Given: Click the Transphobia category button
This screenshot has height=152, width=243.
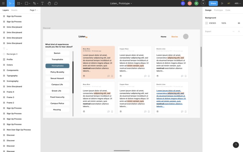Looking at the screenshot, I should tap(57, 59).
